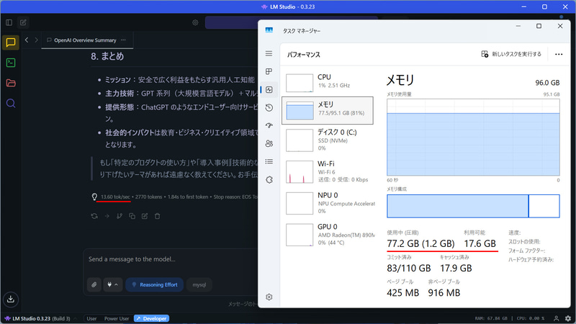576x324 pixels.
Task: Copy the message with the copy icon
Action: (x=132, y=216)
